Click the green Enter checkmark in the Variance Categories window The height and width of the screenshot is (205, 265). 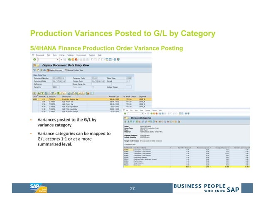click(x=125, y=114)
